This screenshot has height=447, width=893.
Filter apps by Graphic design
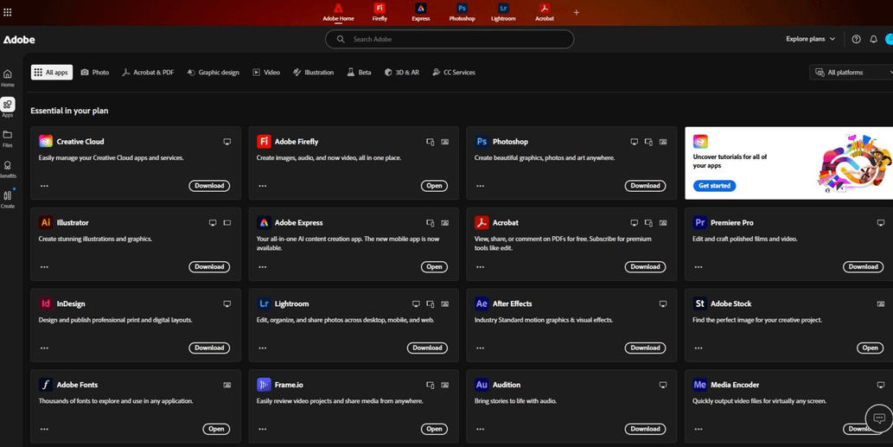213,73
